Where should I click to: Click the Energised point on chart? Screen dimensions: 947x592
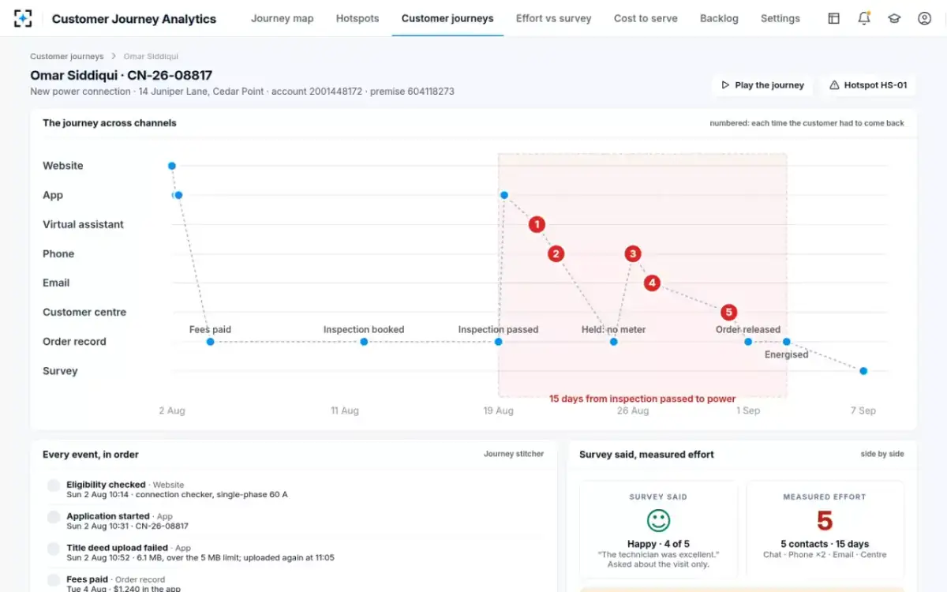(x=787, y=342)
